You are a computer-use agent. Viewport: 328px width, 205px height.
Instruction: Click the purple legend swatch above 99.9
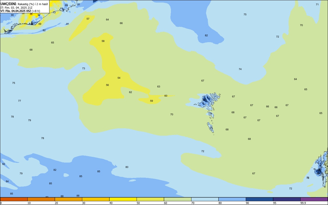314,199
